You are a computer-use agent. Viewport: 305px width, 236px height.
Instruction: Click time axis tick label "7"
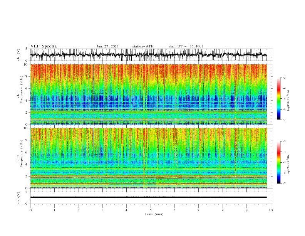click(199, 210)
